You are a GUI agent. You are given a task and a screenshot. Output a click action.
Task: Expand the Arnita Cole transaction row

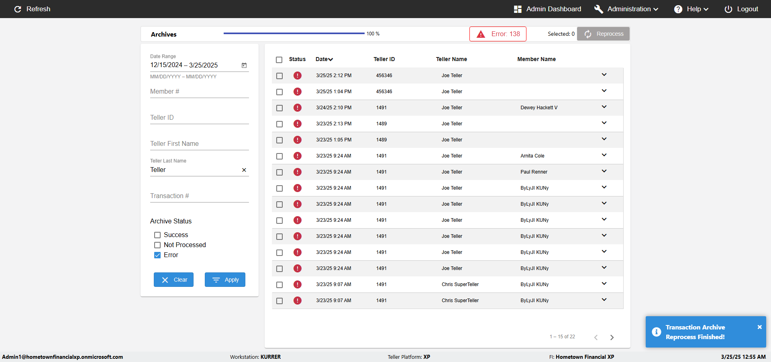coord(604,155)
